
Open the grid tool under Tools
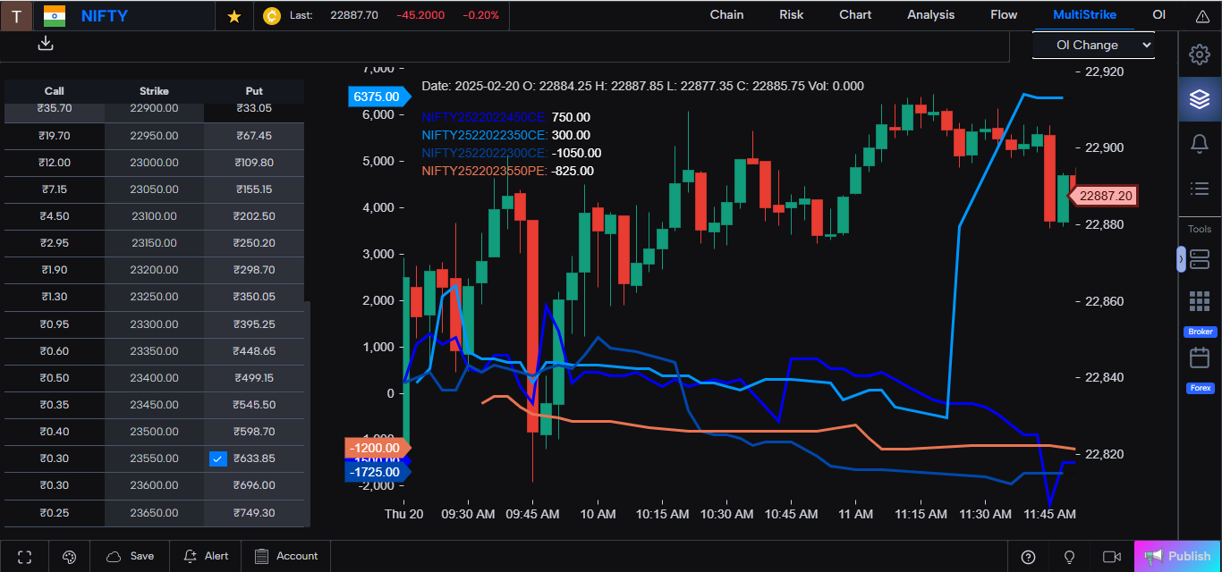point(1200,301)
